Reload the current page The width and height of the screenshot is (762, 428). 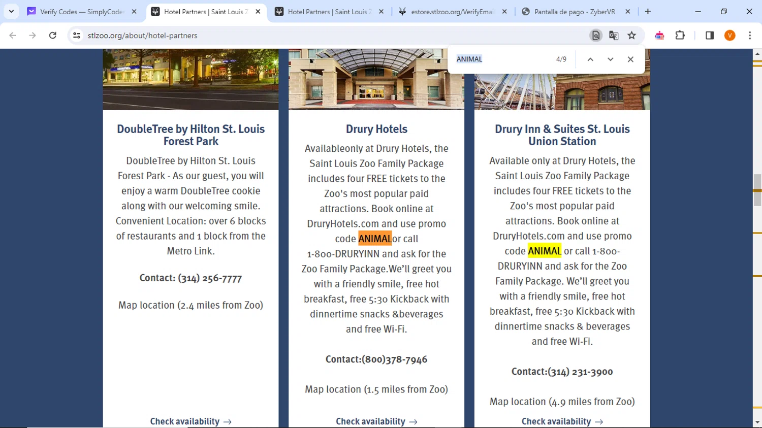53,36
